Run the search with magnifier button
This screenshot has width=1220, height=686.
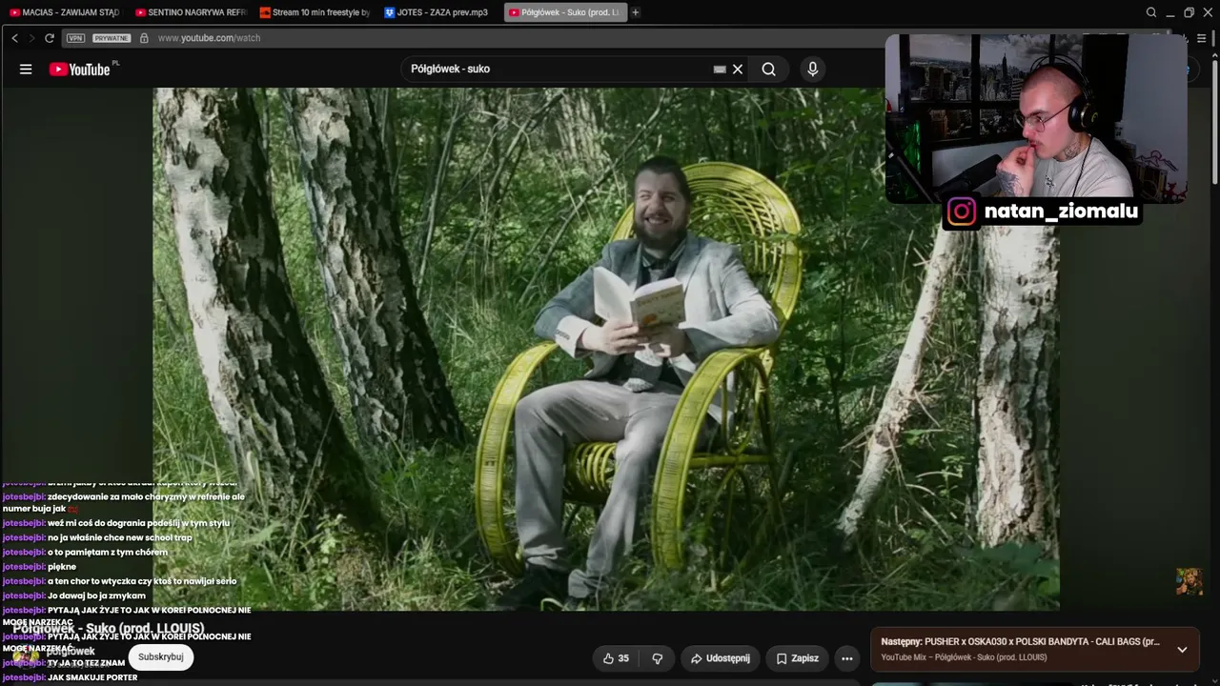[x=768, y=69]
